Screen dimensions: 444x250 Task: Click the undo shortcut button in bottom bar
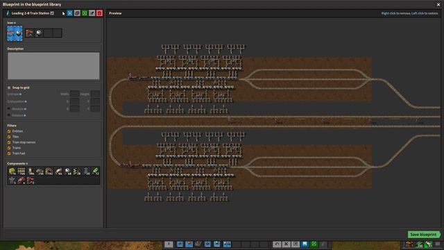[x=277, y=244]
